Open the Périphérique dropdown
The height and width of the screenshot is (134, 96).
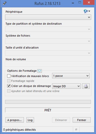(48, 17)
